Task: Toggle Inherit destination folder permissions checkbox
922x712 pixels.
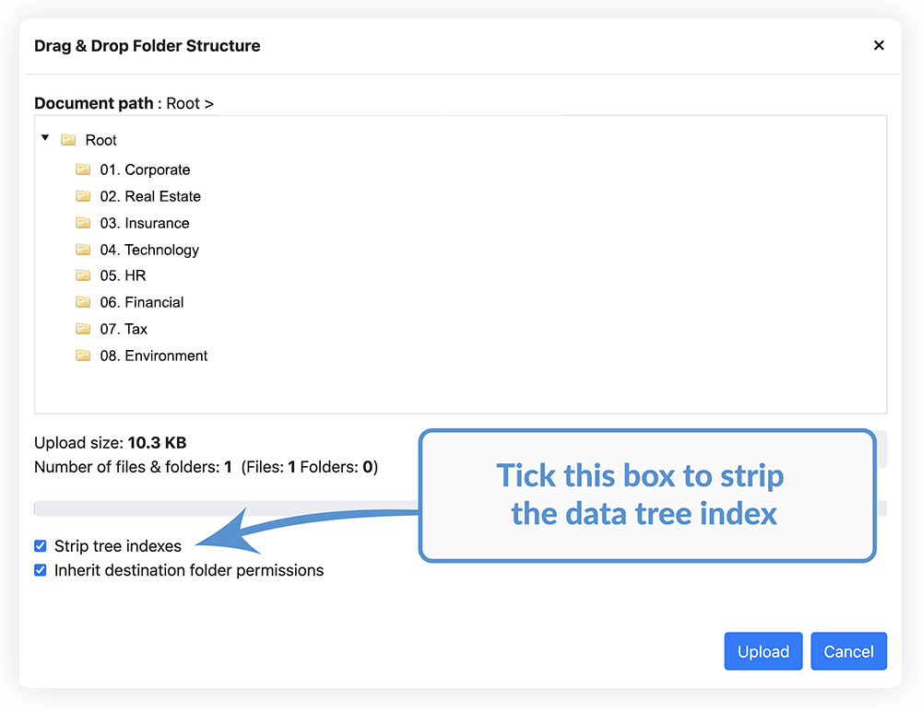Action: point(41,570)
